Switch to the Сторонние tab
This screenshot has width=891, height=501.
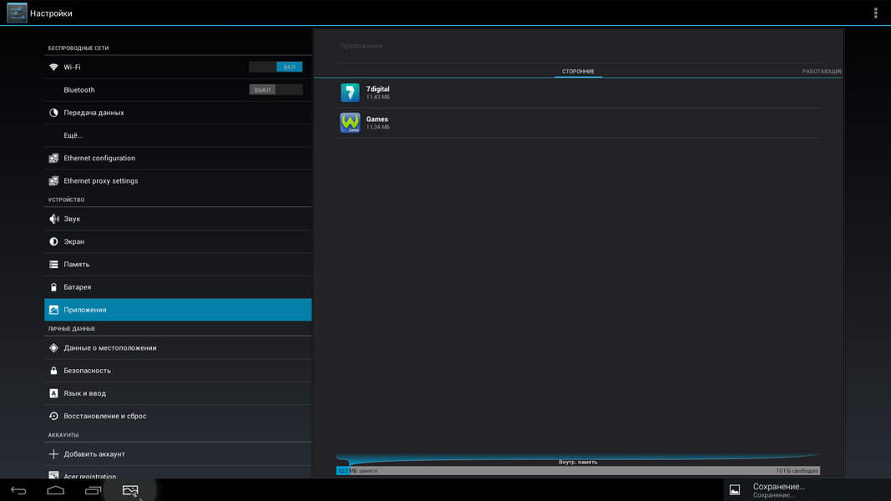pos(578,72)
